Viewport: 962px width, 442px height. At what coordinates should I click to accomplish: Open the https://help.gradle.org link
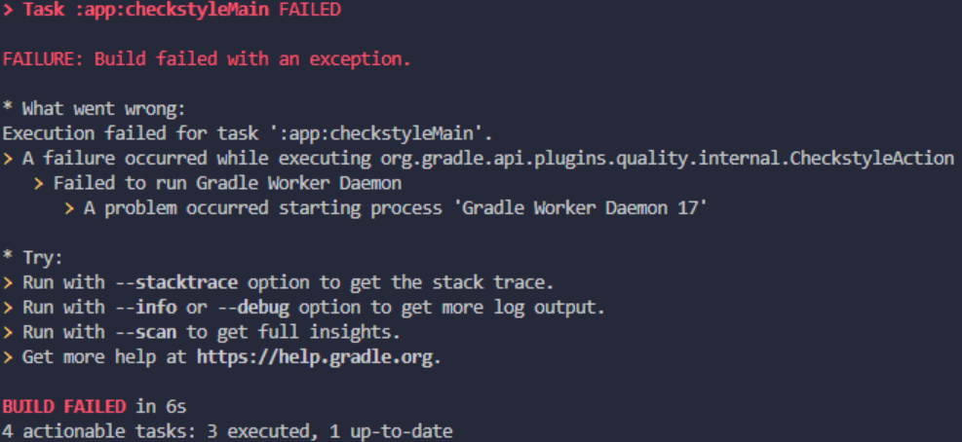(317, 357)
